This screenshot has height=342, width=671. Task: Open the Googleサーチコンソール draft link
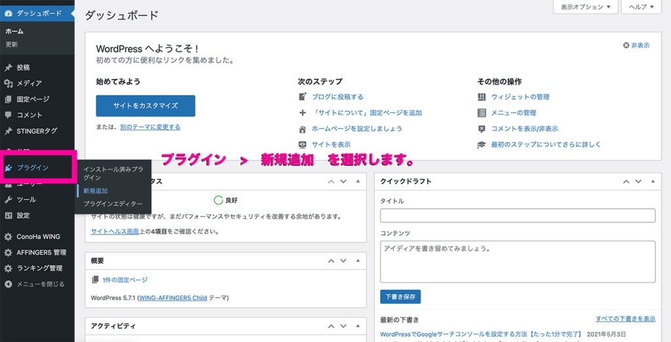point(481,334)
